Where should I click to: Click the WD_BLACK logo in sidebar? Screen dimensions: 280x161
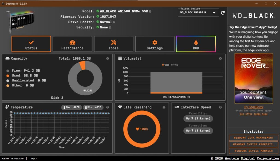[x=253, y=16]
